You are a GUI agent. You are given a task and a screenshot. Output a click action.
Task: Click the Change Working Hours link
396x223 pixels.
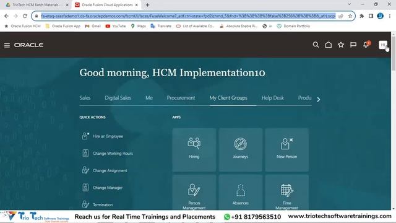pyautogui.click(x=113, y=154)
